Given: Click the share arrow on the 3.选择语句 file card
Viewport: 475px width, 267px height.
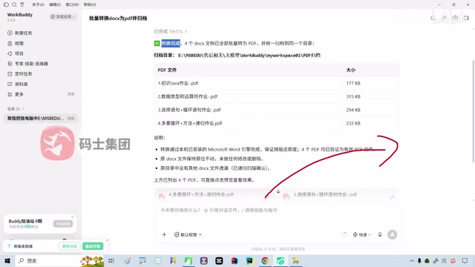Looking at the screenshot, I should [392, 197].
